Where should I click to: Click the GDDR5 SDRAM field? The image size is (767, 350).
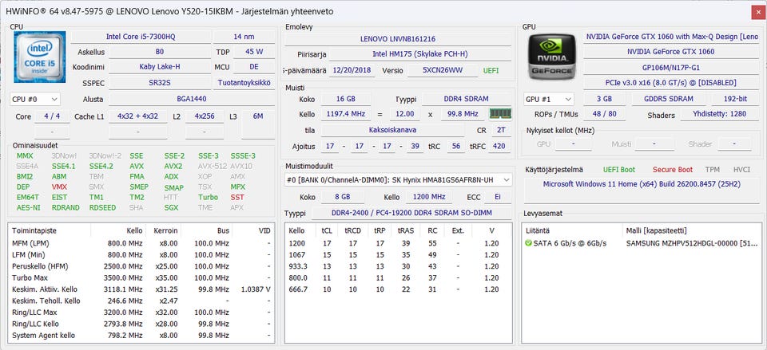(669, 99)
